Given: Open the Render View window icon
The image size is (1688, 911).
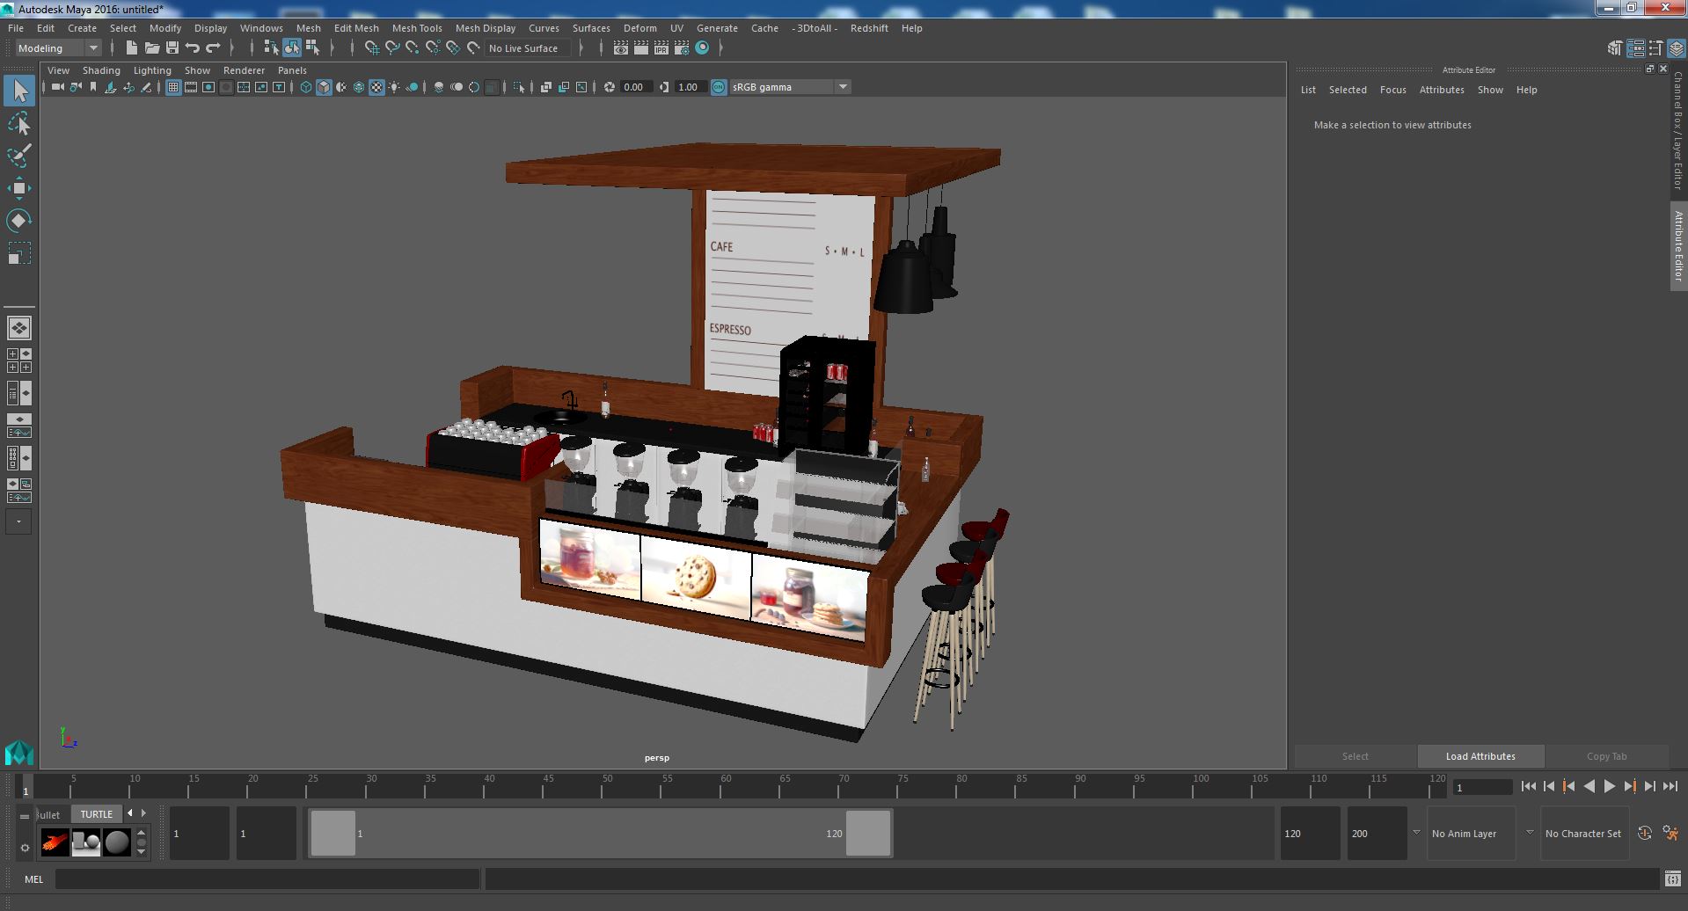Looking at the screenshot, I should pyautogui.click(x=621, y=47).
